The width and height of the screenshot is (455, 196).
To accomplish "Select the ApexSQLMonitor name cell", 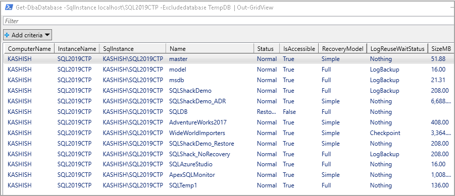I will 192,175.
